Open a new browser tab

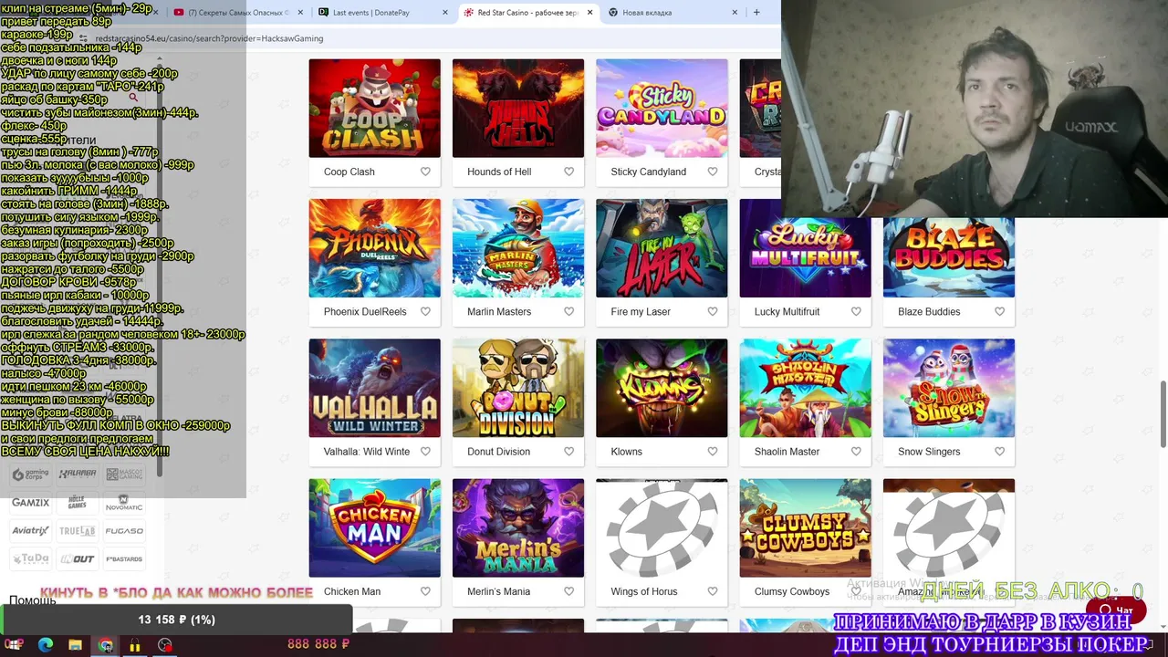coord(756,13)
